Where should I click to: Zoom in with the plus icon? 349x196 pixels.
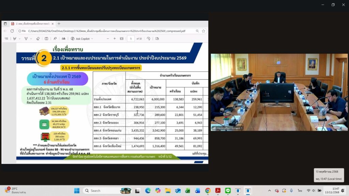click(x=115, y=39)
